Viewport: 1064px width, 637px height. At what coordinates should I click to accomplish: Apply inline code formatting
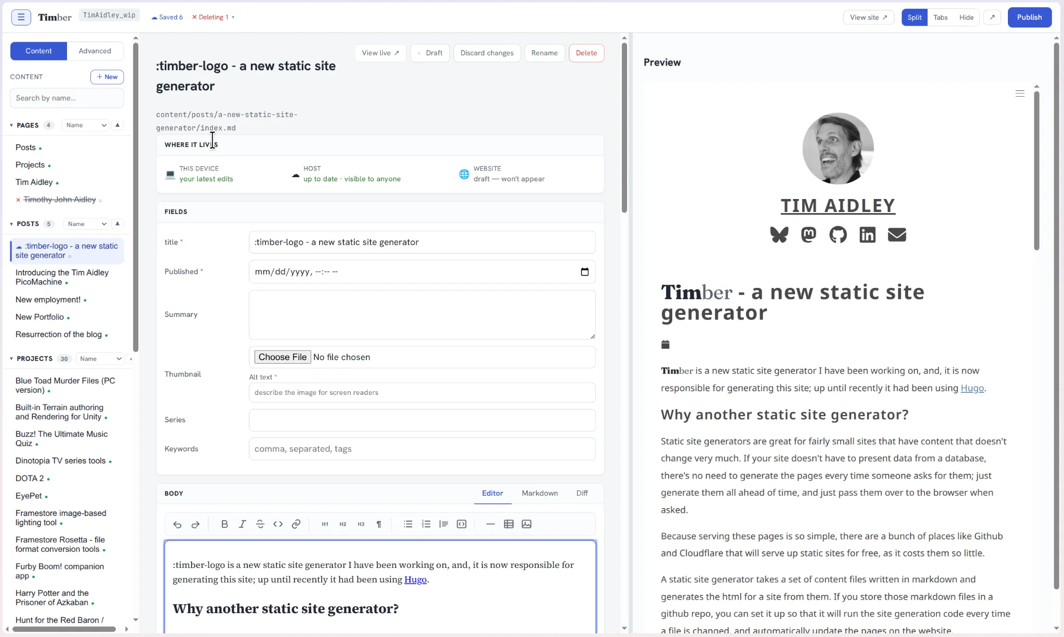tap(278, 524)
